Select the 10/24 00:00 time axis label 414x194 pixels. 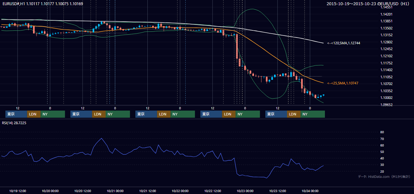(310, 191)
